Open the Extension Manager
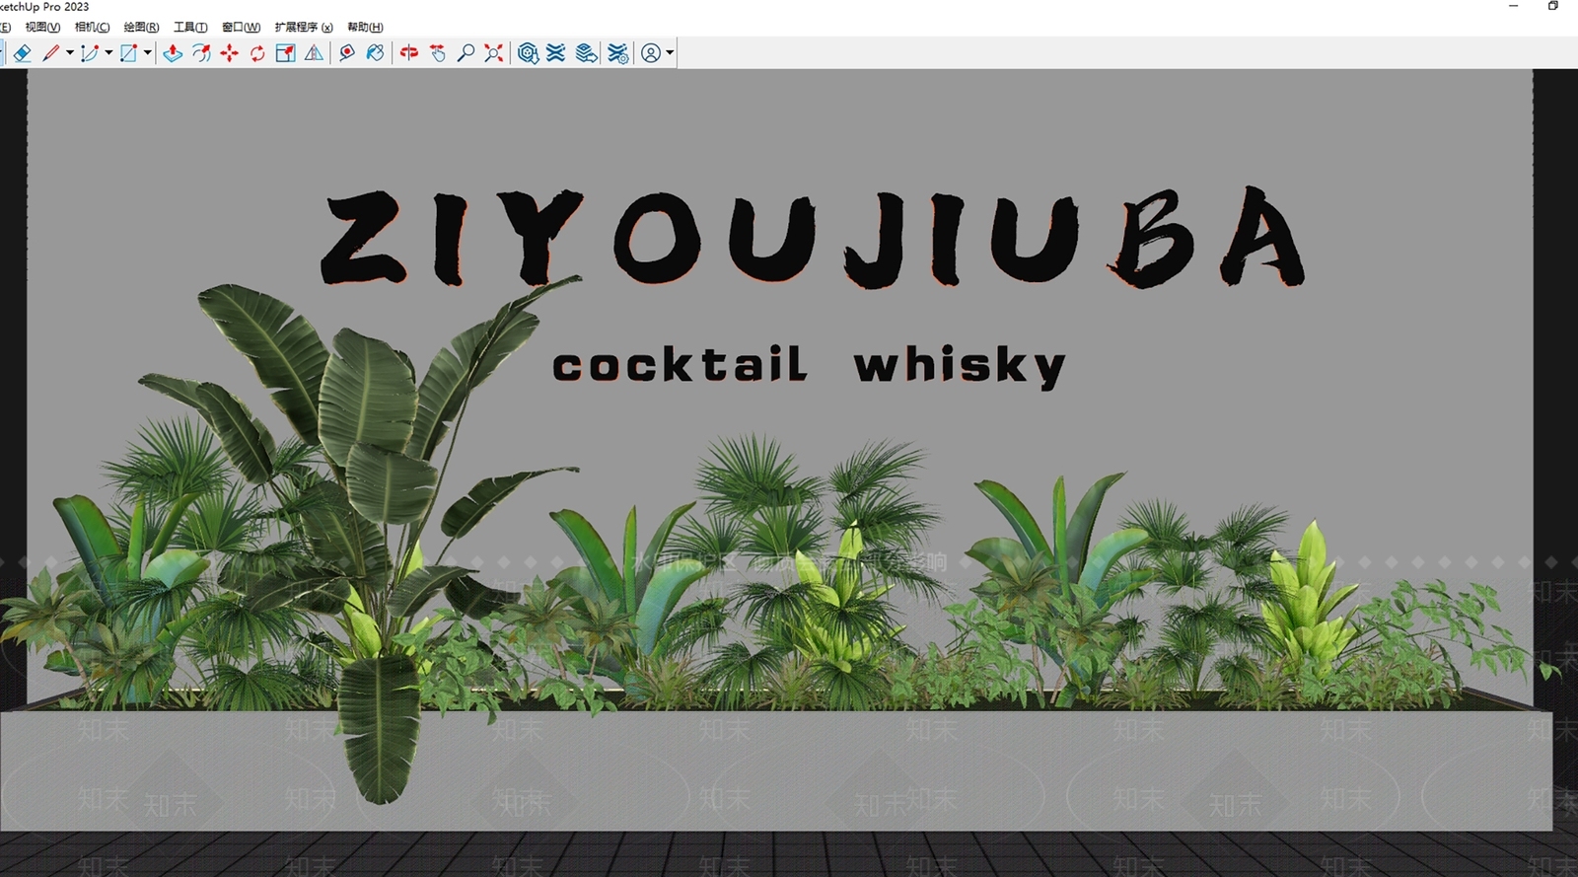This screenshot has height=877, width=1578. [618, 53]
